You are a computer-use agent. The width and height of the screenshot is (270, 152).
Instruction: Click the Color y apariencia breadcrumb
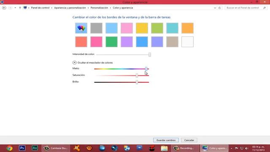coord(123,8)
